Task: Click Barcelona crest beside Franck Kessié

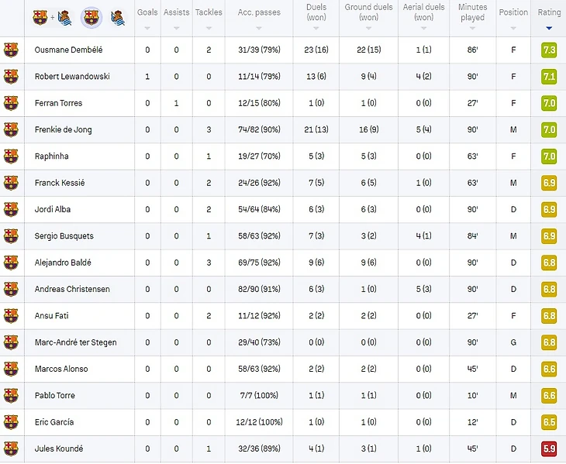Action: click(x=11, y=183)
